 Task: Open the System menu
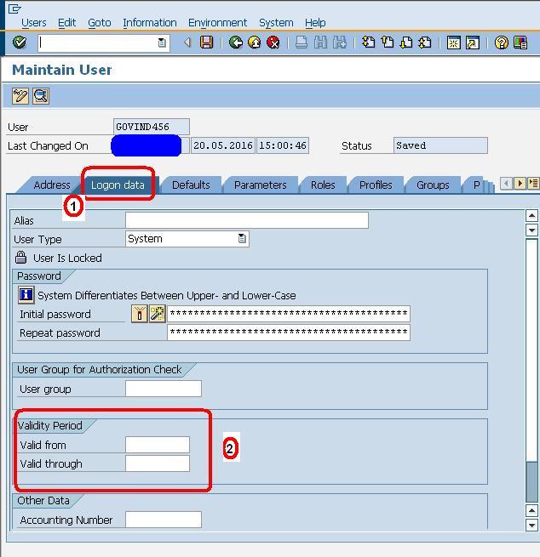coord(276,23)
